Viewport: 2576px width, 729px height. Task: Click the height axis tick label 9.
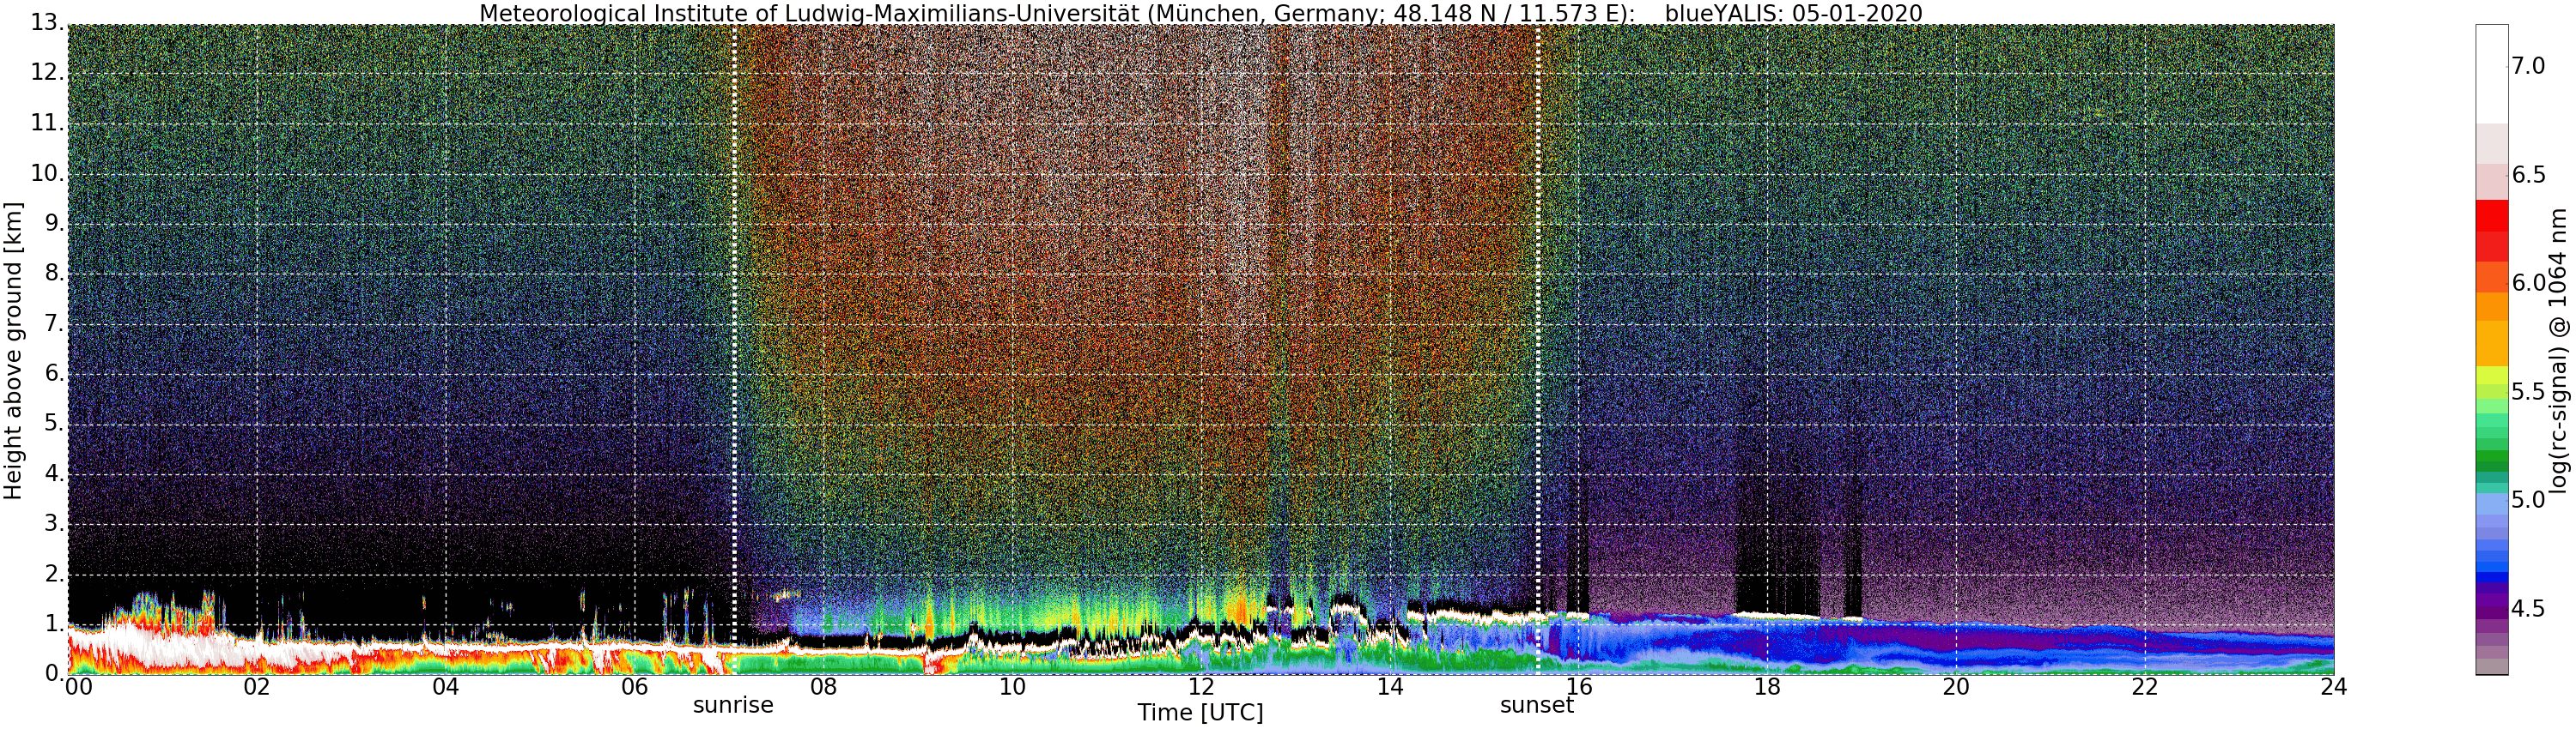click(54, 223)
